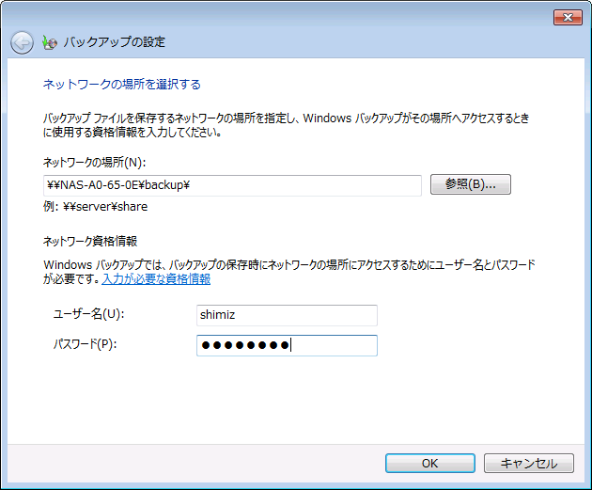This screenshot has width=592, height=490.
Task: Click the パスワード(P) label
Action: coord(85,344)
